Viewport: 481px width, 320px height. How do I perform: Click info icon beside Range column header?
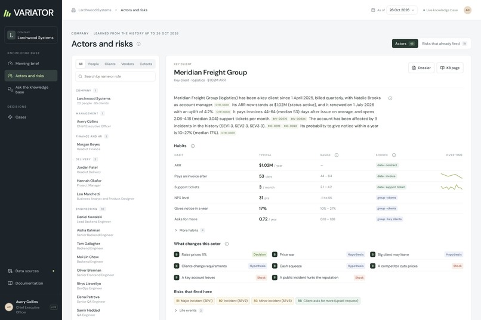pyautogui.click(x=337, y=156)
